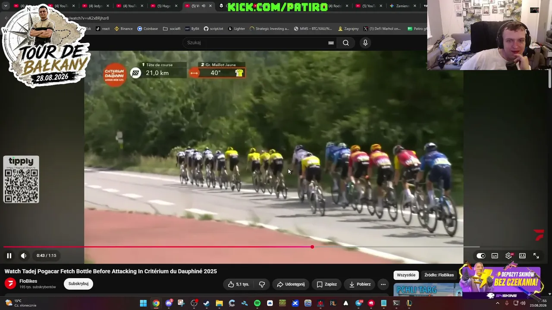This screenshot has height=310, width=552.
Task: Close the active YouTube tab
Action: click(210, 6)
